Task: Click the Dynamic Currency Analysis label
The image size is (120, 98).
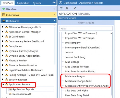Action: [x=23, y=51]
